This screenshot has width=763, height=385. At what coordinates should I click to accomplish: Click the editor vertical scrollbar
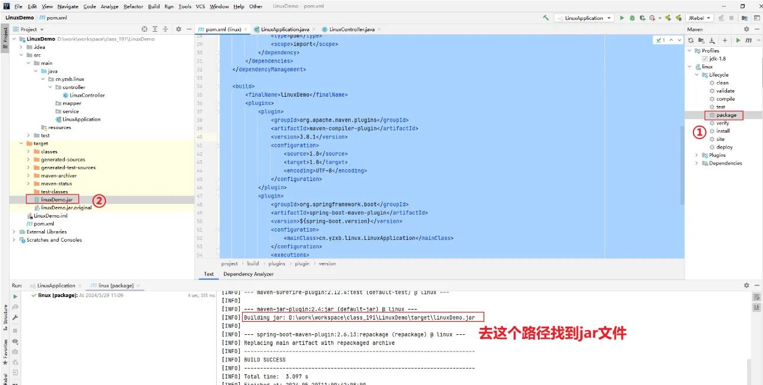pos(682,165)
